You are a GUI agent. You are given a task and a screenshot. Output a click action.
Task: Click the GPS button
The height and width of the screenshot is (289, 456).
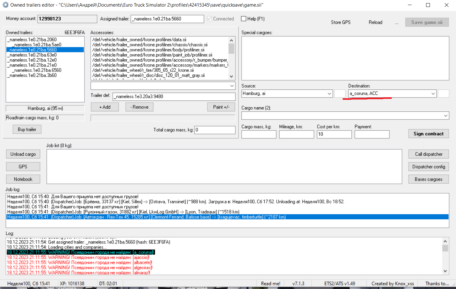point(23,167)
